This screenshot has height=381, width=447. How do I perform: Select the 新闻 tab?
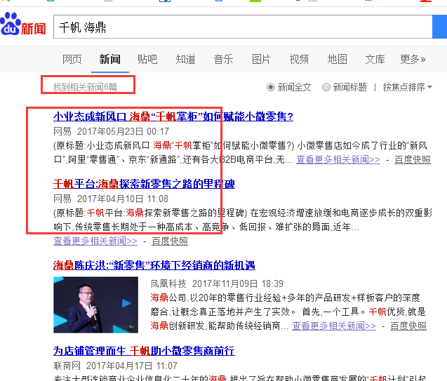tap(109, 59)
